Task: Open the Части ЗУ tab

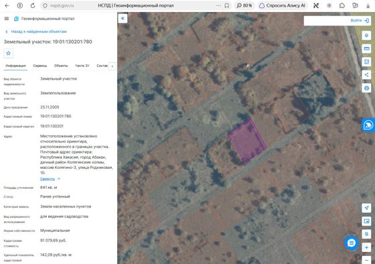Action: tap(82, 66)
